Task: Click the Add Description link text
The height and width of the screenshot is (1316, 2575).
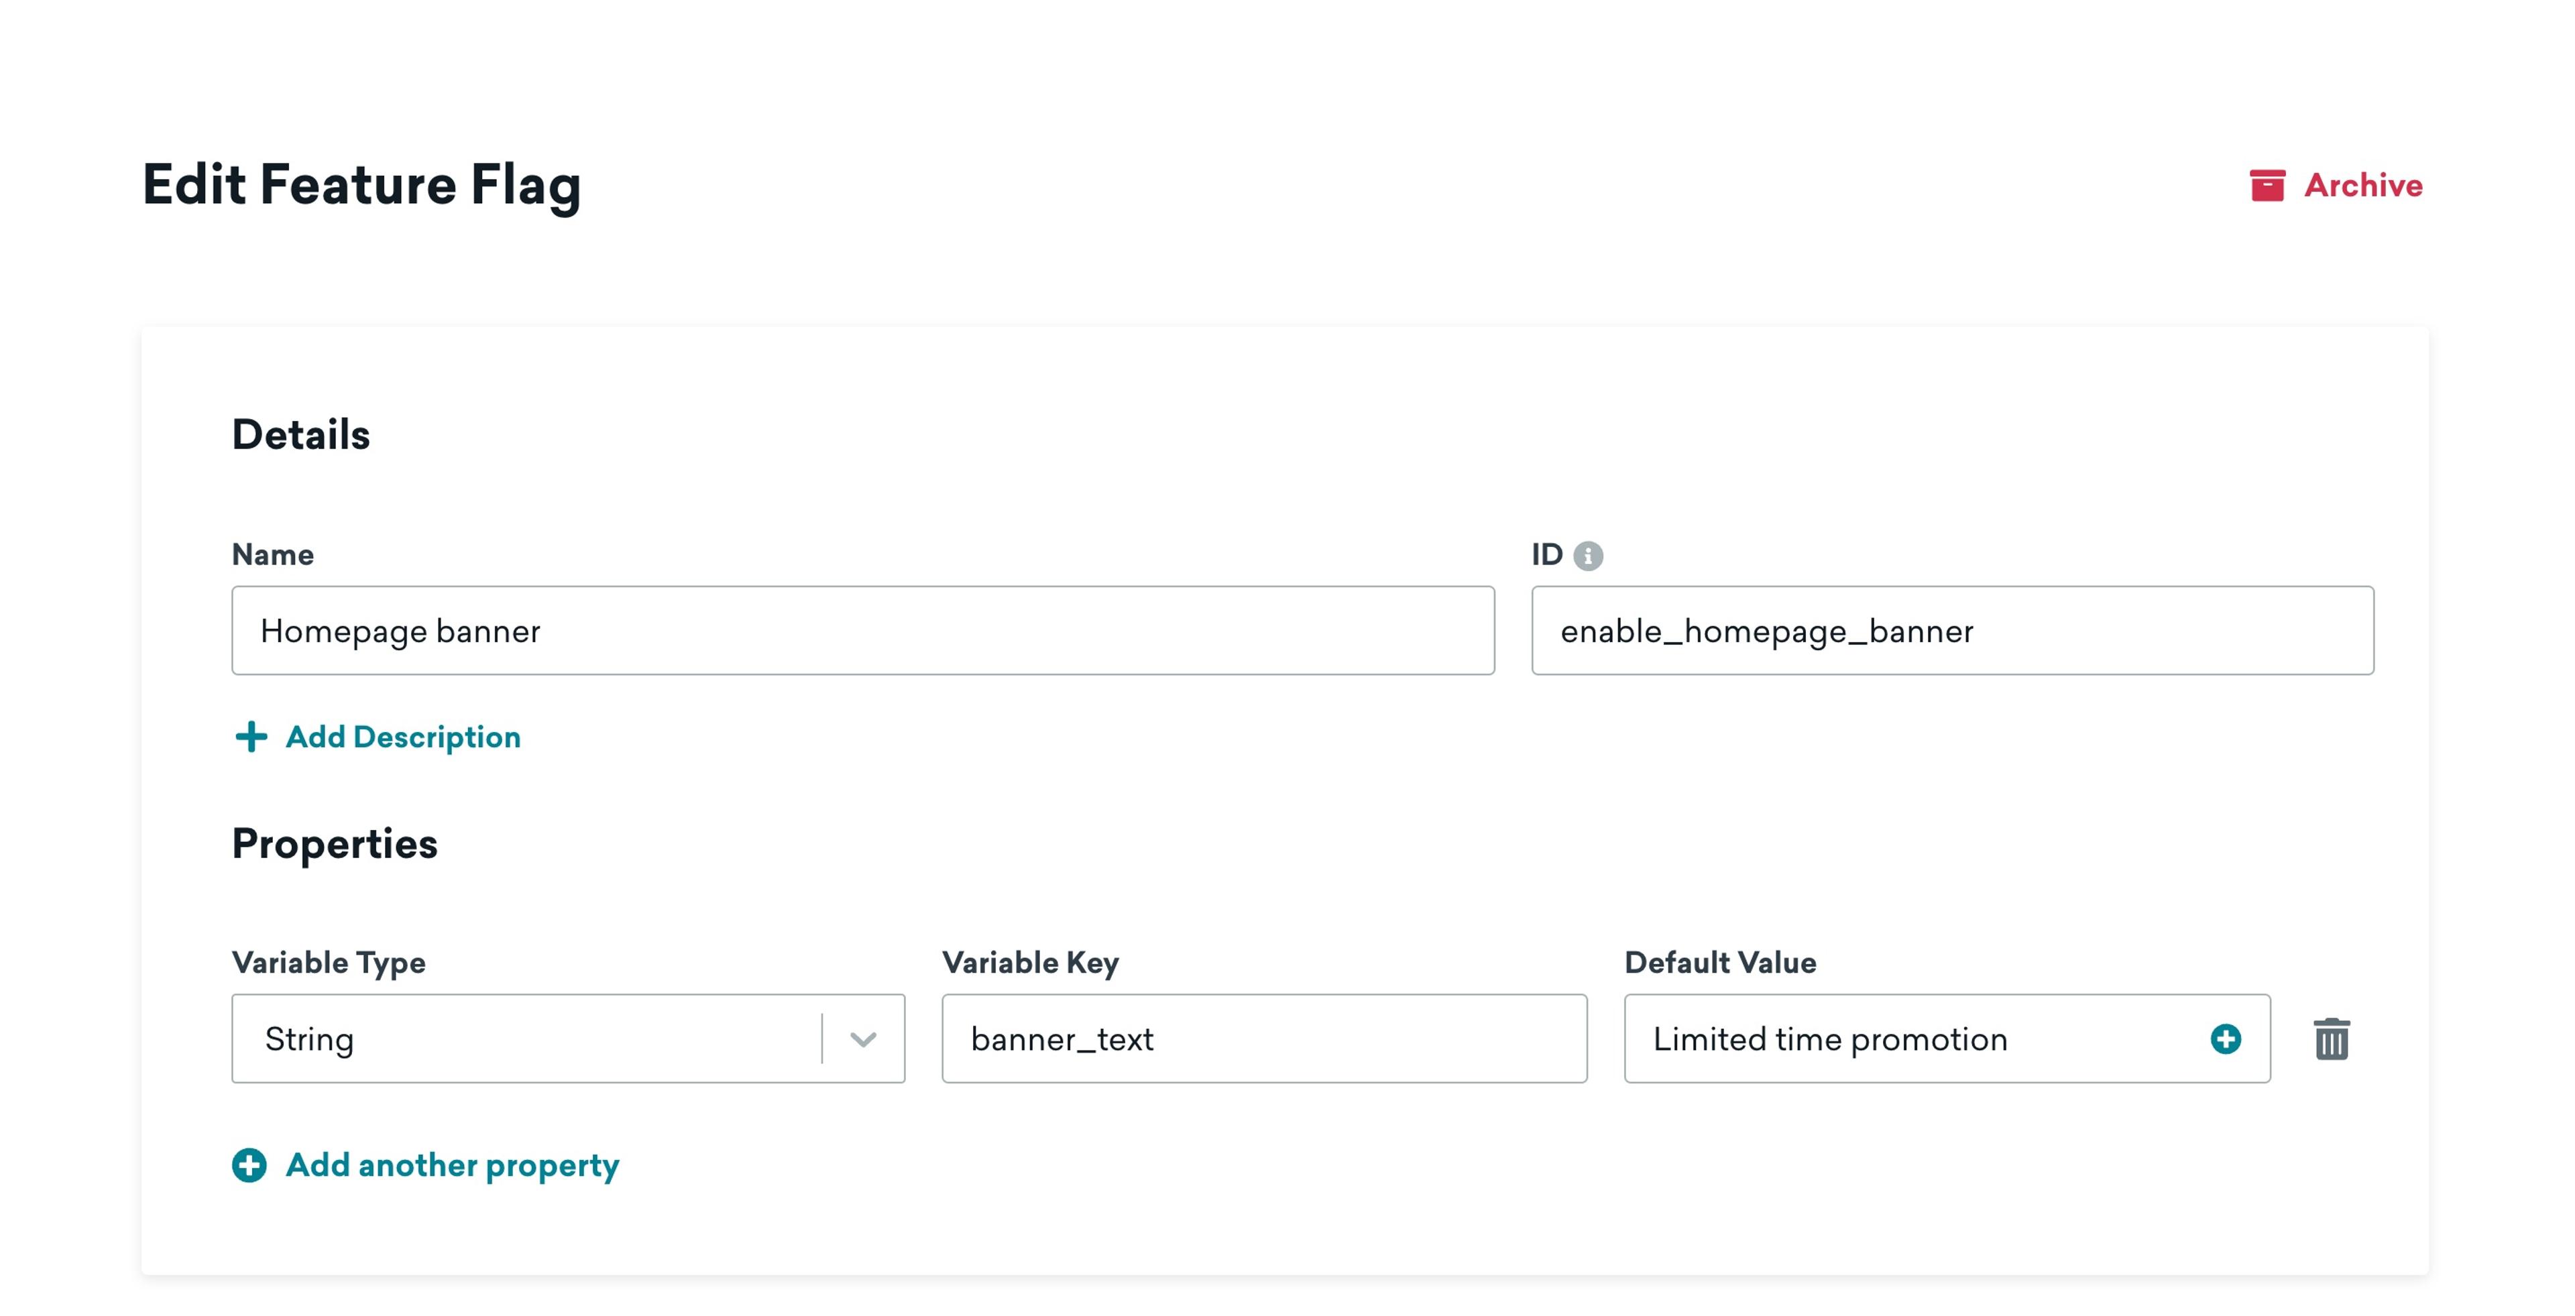Action: tap(403, 737)
